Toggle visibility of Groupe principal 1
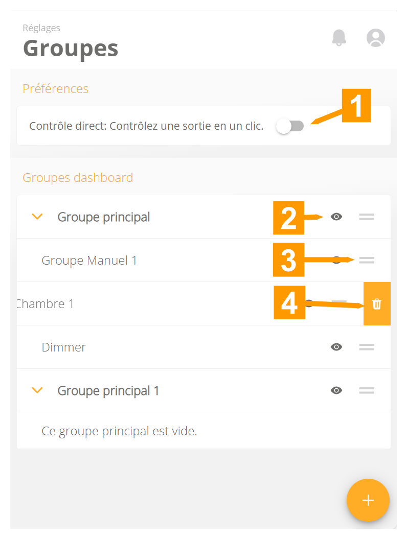 tap(336, 390)
